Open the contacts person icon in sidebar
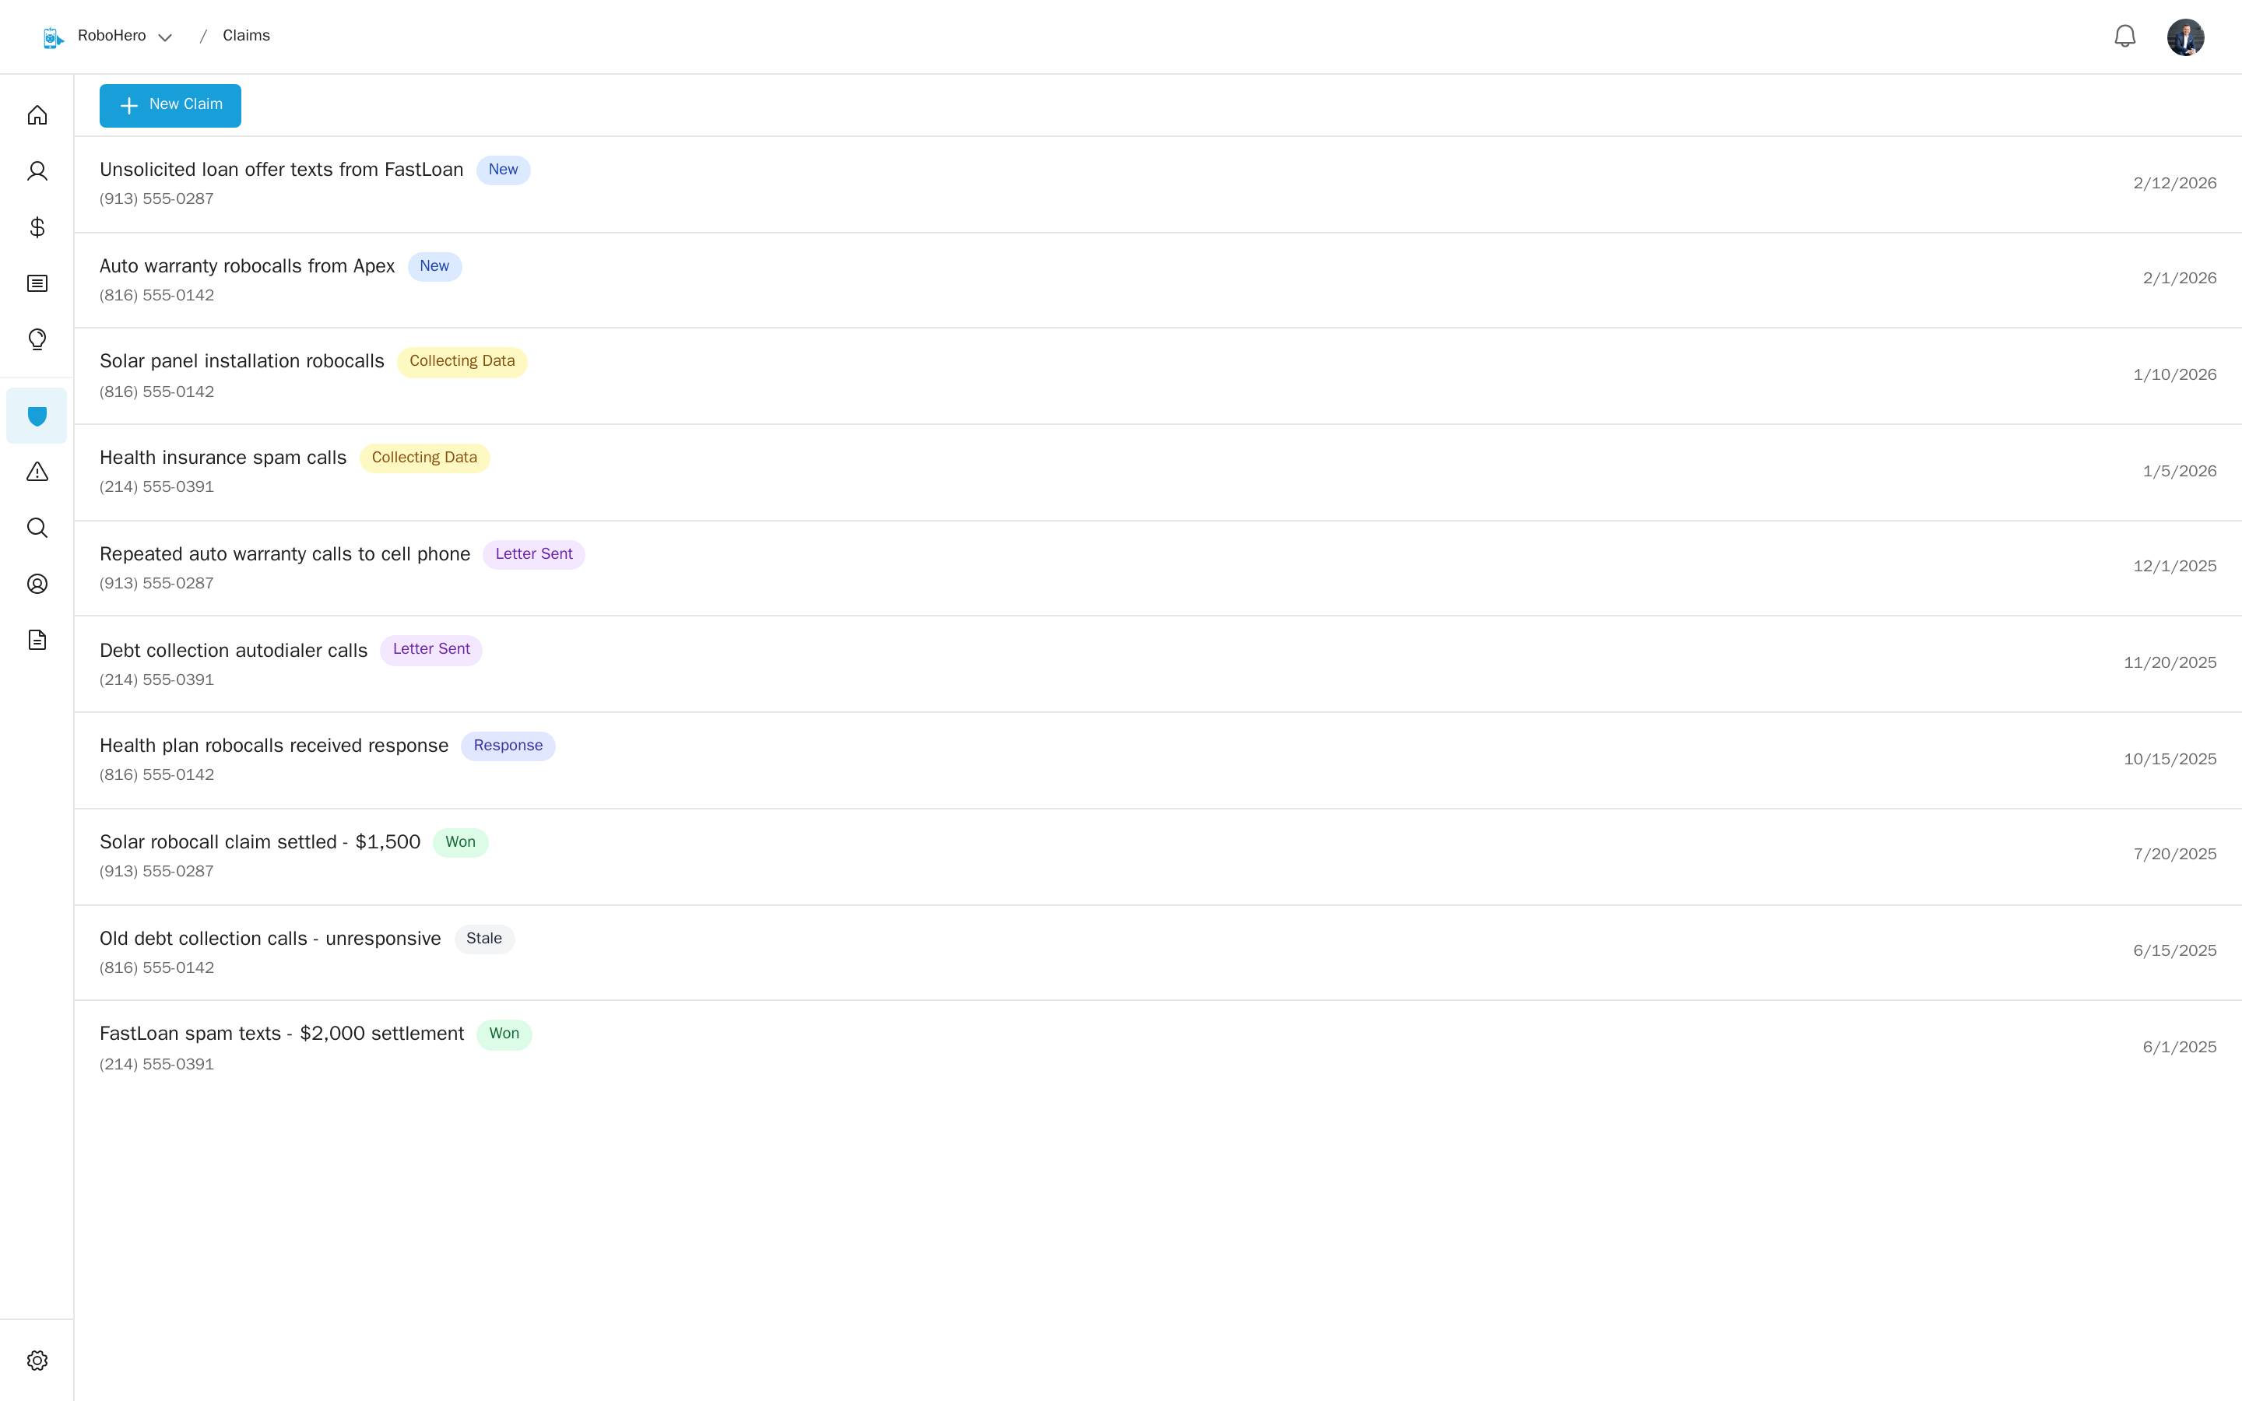 [37, 171]
